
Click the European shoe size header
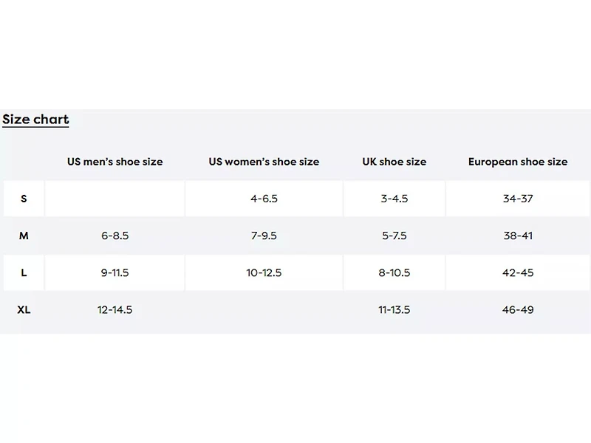click(518, 162)
